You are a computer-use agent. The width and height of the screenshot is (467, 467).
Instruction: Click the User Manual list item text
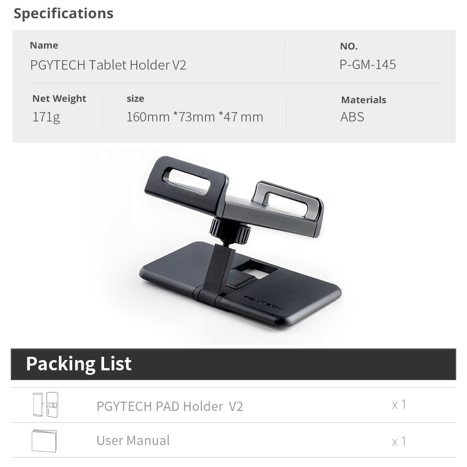point(133,440)
